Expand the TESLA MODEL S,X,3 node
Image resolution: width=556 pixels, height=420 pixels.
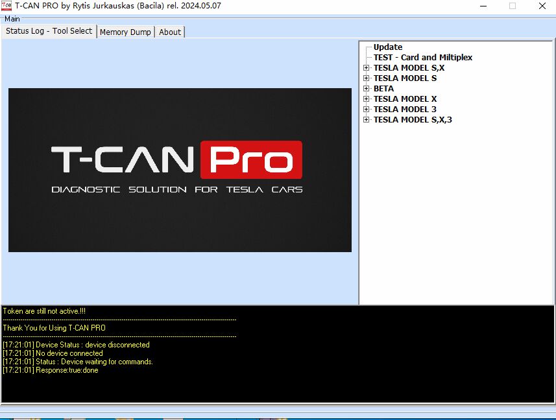click(367, 120)
